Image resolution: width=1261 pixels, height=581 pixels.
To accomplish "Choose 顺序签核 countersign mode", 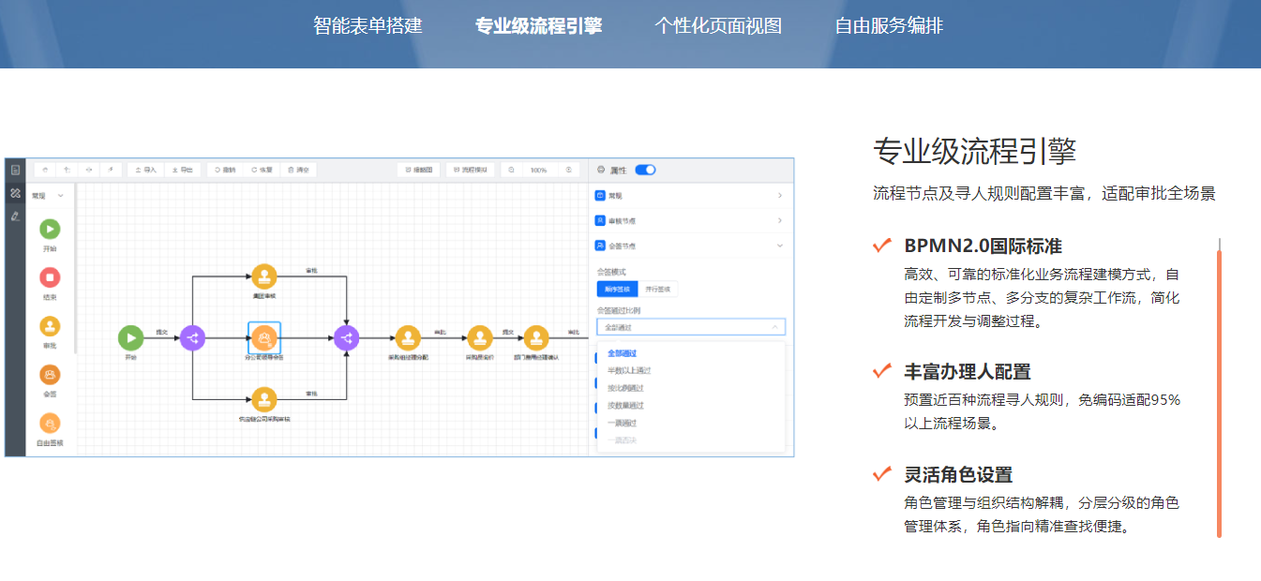I will pyautogui.click(x=618, y=289).
